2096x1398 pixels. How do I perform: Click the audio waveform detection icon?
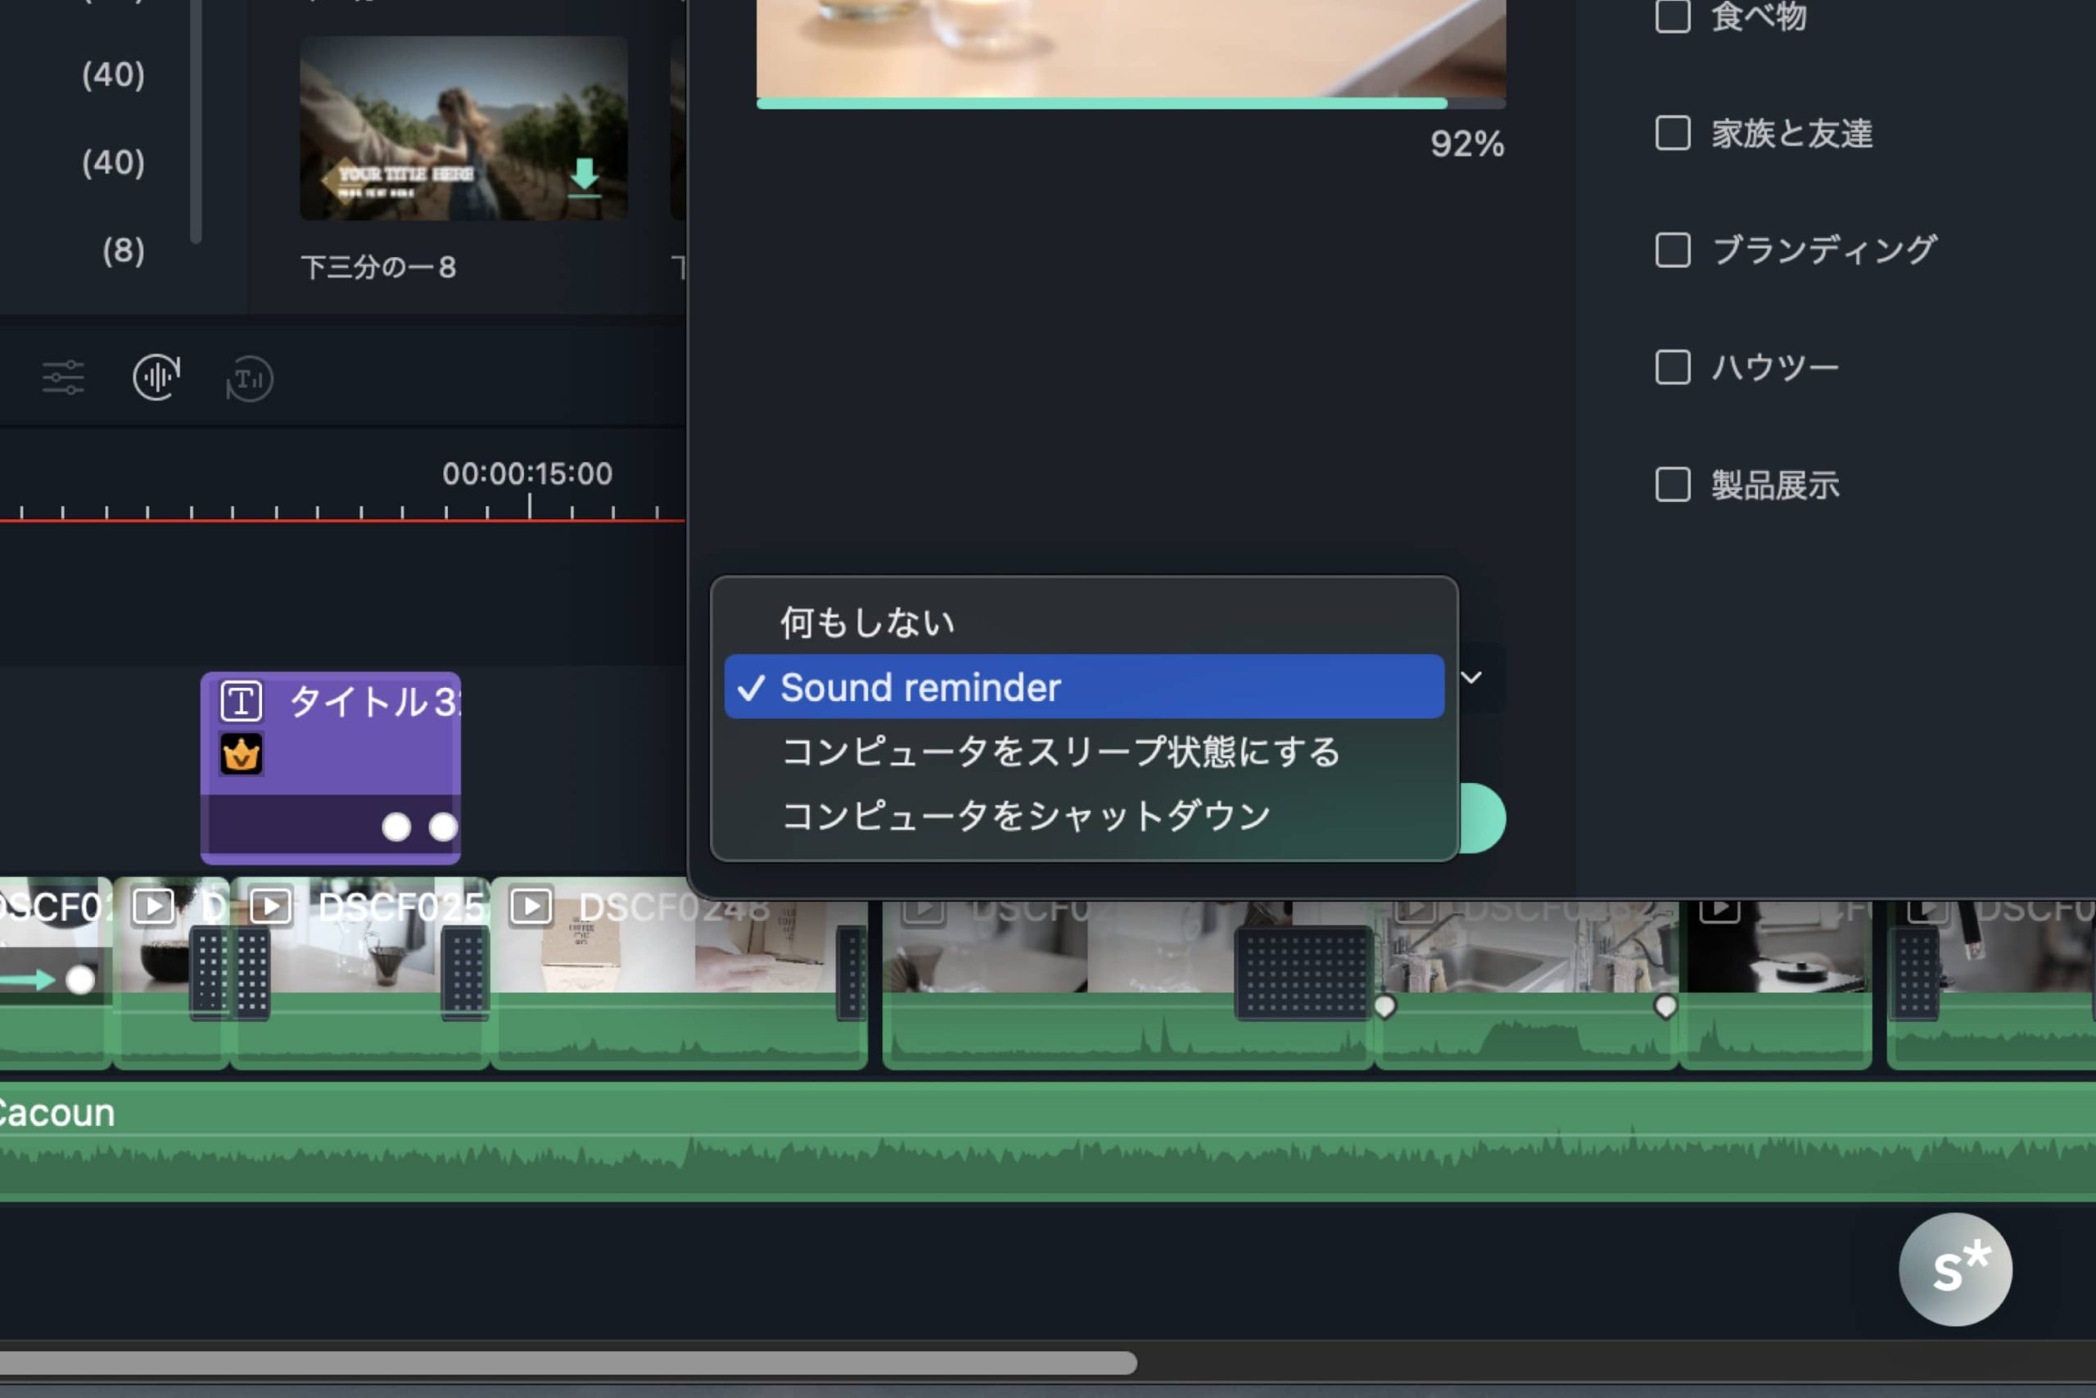coord(157,378)
